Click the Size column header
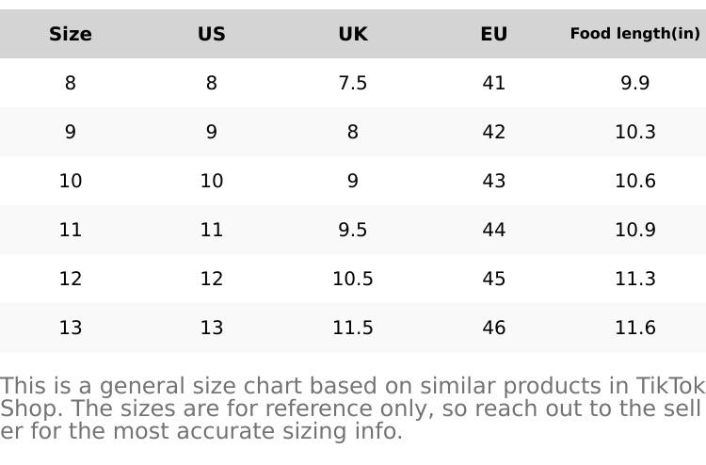Screen dimensions: 706x465 (71, 34)
